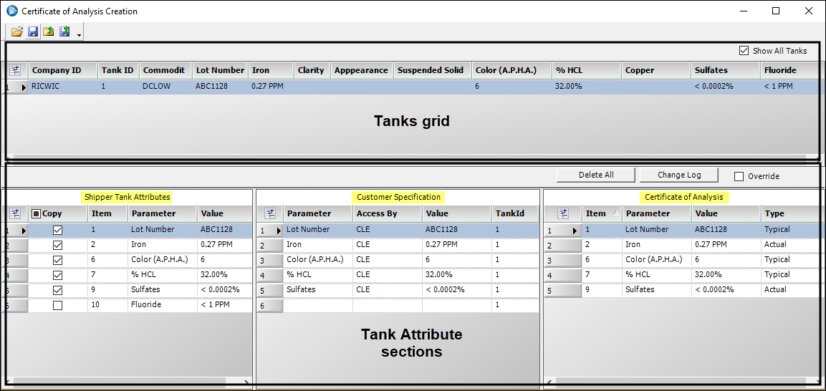
Task: Click Shipper Tank Attributes scroll right arrow
Action: 247,381
